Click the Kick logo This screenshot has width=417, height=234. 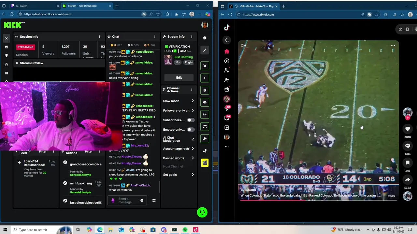[14, 25]
